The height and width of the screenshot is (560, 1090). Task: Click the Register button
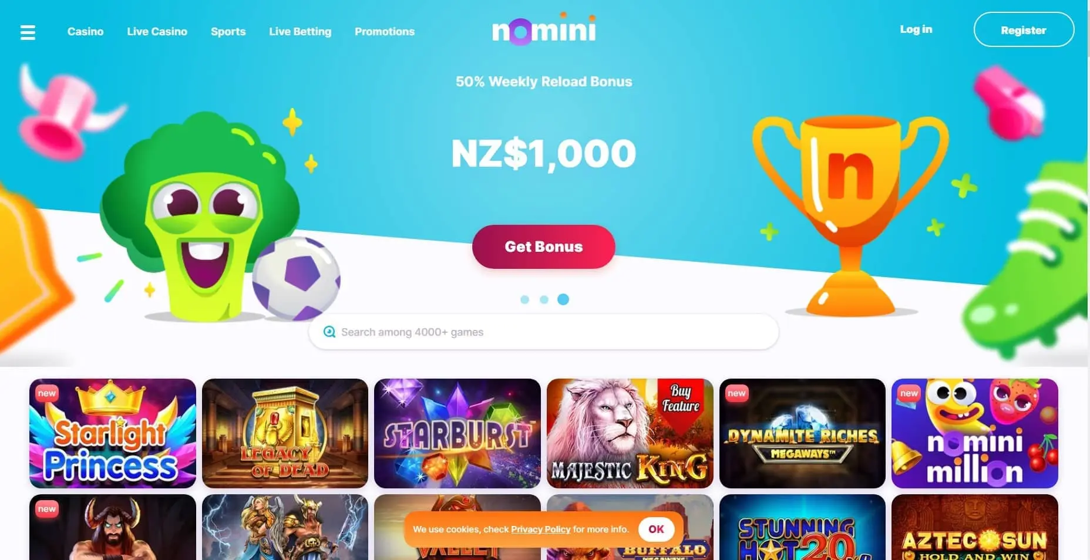(x=1024, y=30)
